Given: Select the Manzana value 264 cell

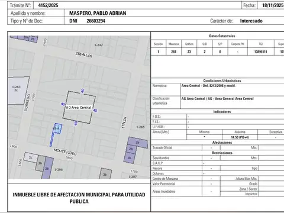Looking at the screenshot, I should coord(174,51).
